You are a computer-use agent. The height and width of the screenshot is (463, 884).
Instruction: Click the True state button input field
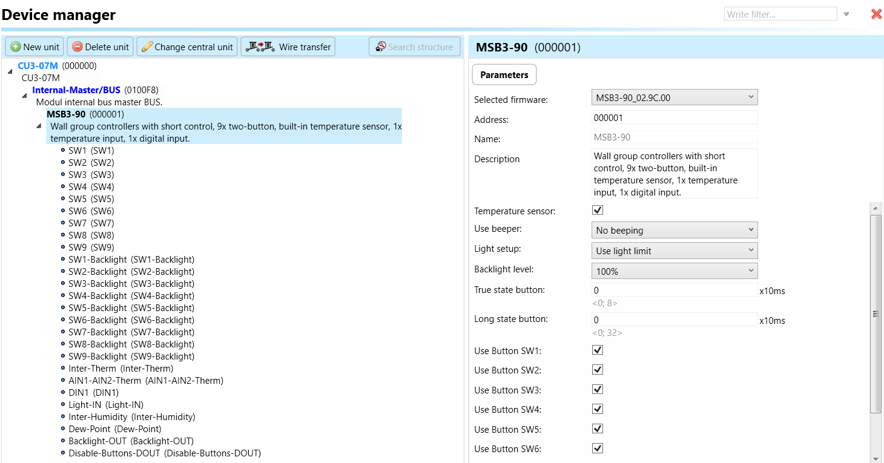point(674,291)
